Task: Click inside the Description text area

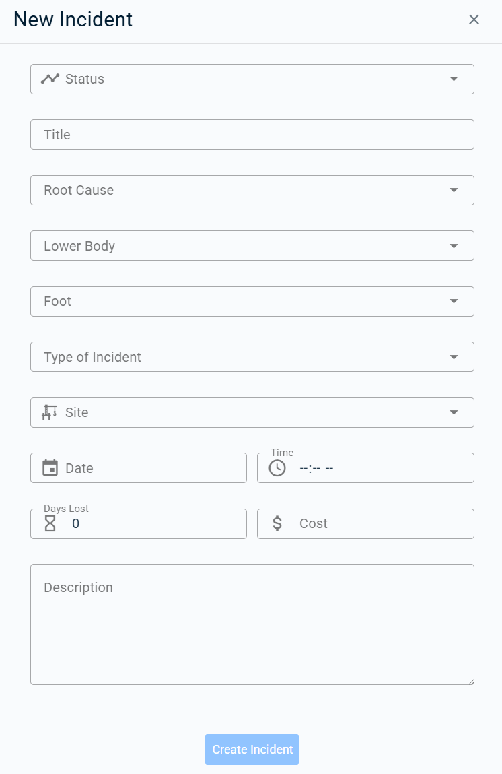Action: point(252,624)
